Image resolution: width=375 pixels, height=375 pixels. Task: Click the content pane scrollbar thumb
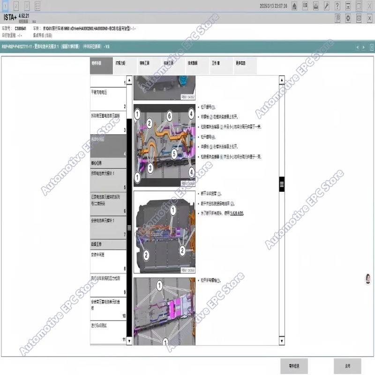point(282,184)
